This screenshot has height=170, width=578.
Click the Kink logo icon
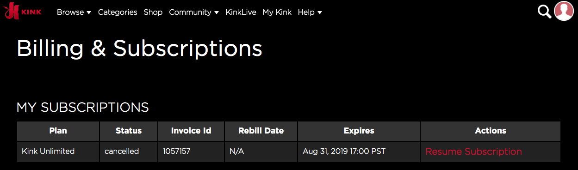coord(23,12)
